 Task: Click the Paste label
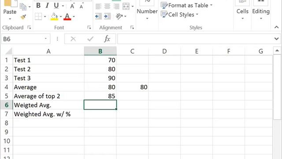[10, 12]
